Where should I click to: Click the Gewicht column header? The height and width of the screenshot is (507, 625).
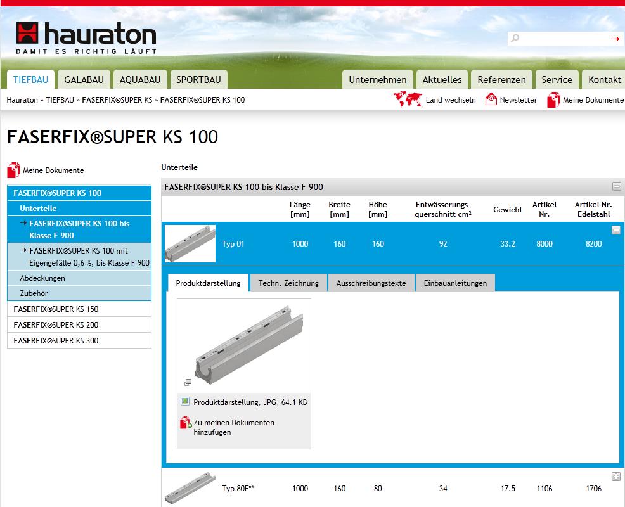[507, 210]
